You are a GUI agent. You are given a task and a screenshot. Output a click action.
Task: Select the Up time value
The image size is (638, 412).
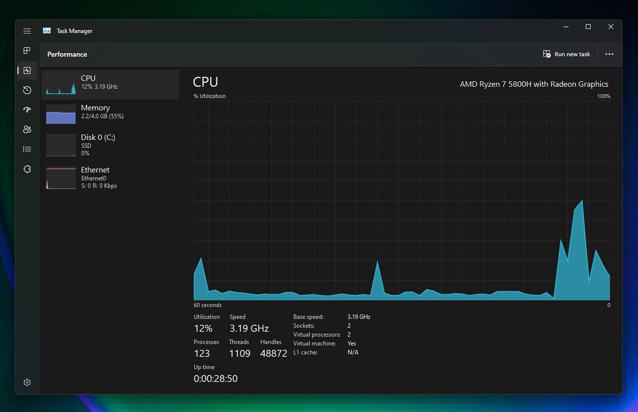[x=215, y=378]
